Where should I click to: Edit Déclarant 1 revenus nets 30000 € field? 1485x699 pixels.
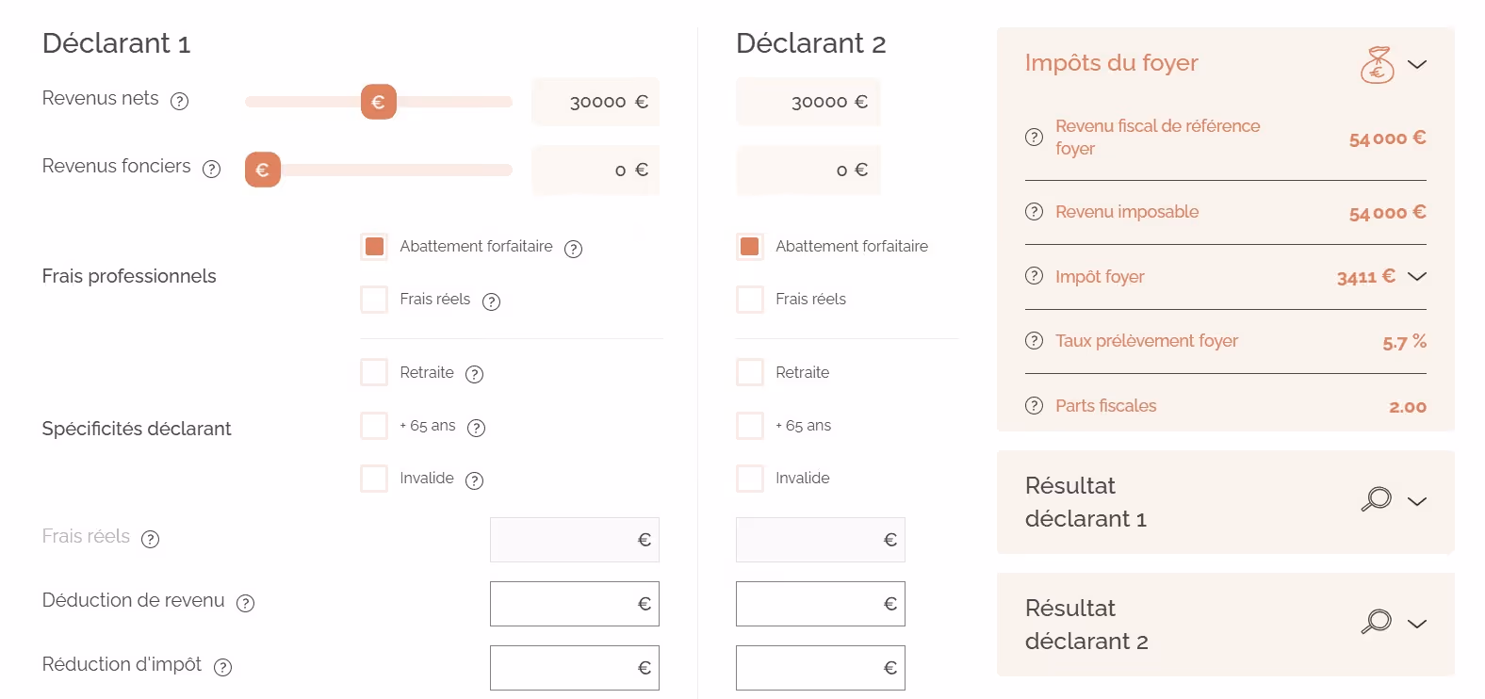tap(596, 102)
